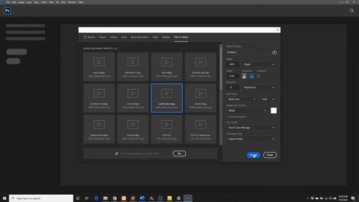Image resolution: width=359 pixels, height=202 pixels.
Task: Click the Close button in the dialog
Action: (270, 155)
